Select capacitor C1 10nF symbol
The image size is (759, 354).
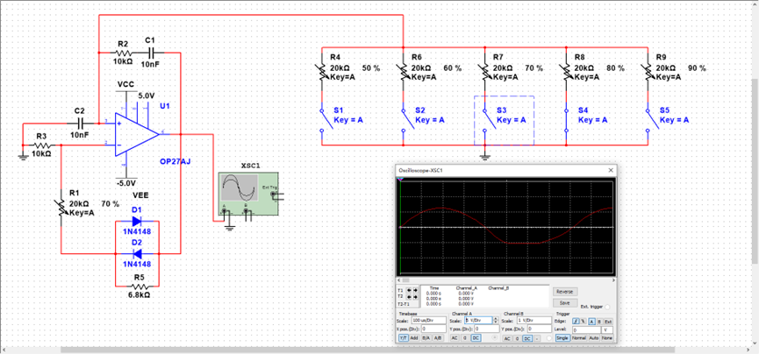pyautogui.click(x=152, y=52)
